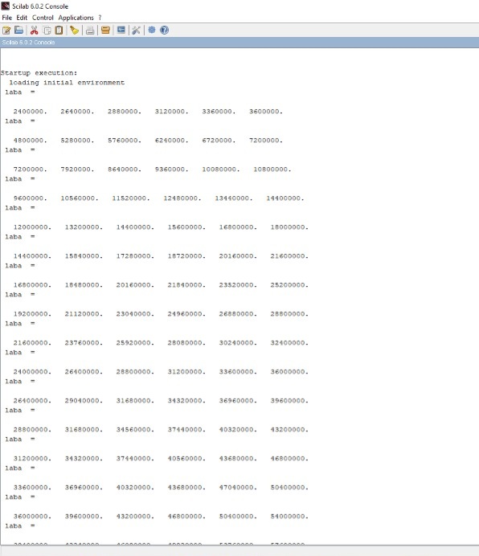This screenshot has height=556, width=479.
Task: Launch SciNotes editor from toolbar
Action: (6, 31)
